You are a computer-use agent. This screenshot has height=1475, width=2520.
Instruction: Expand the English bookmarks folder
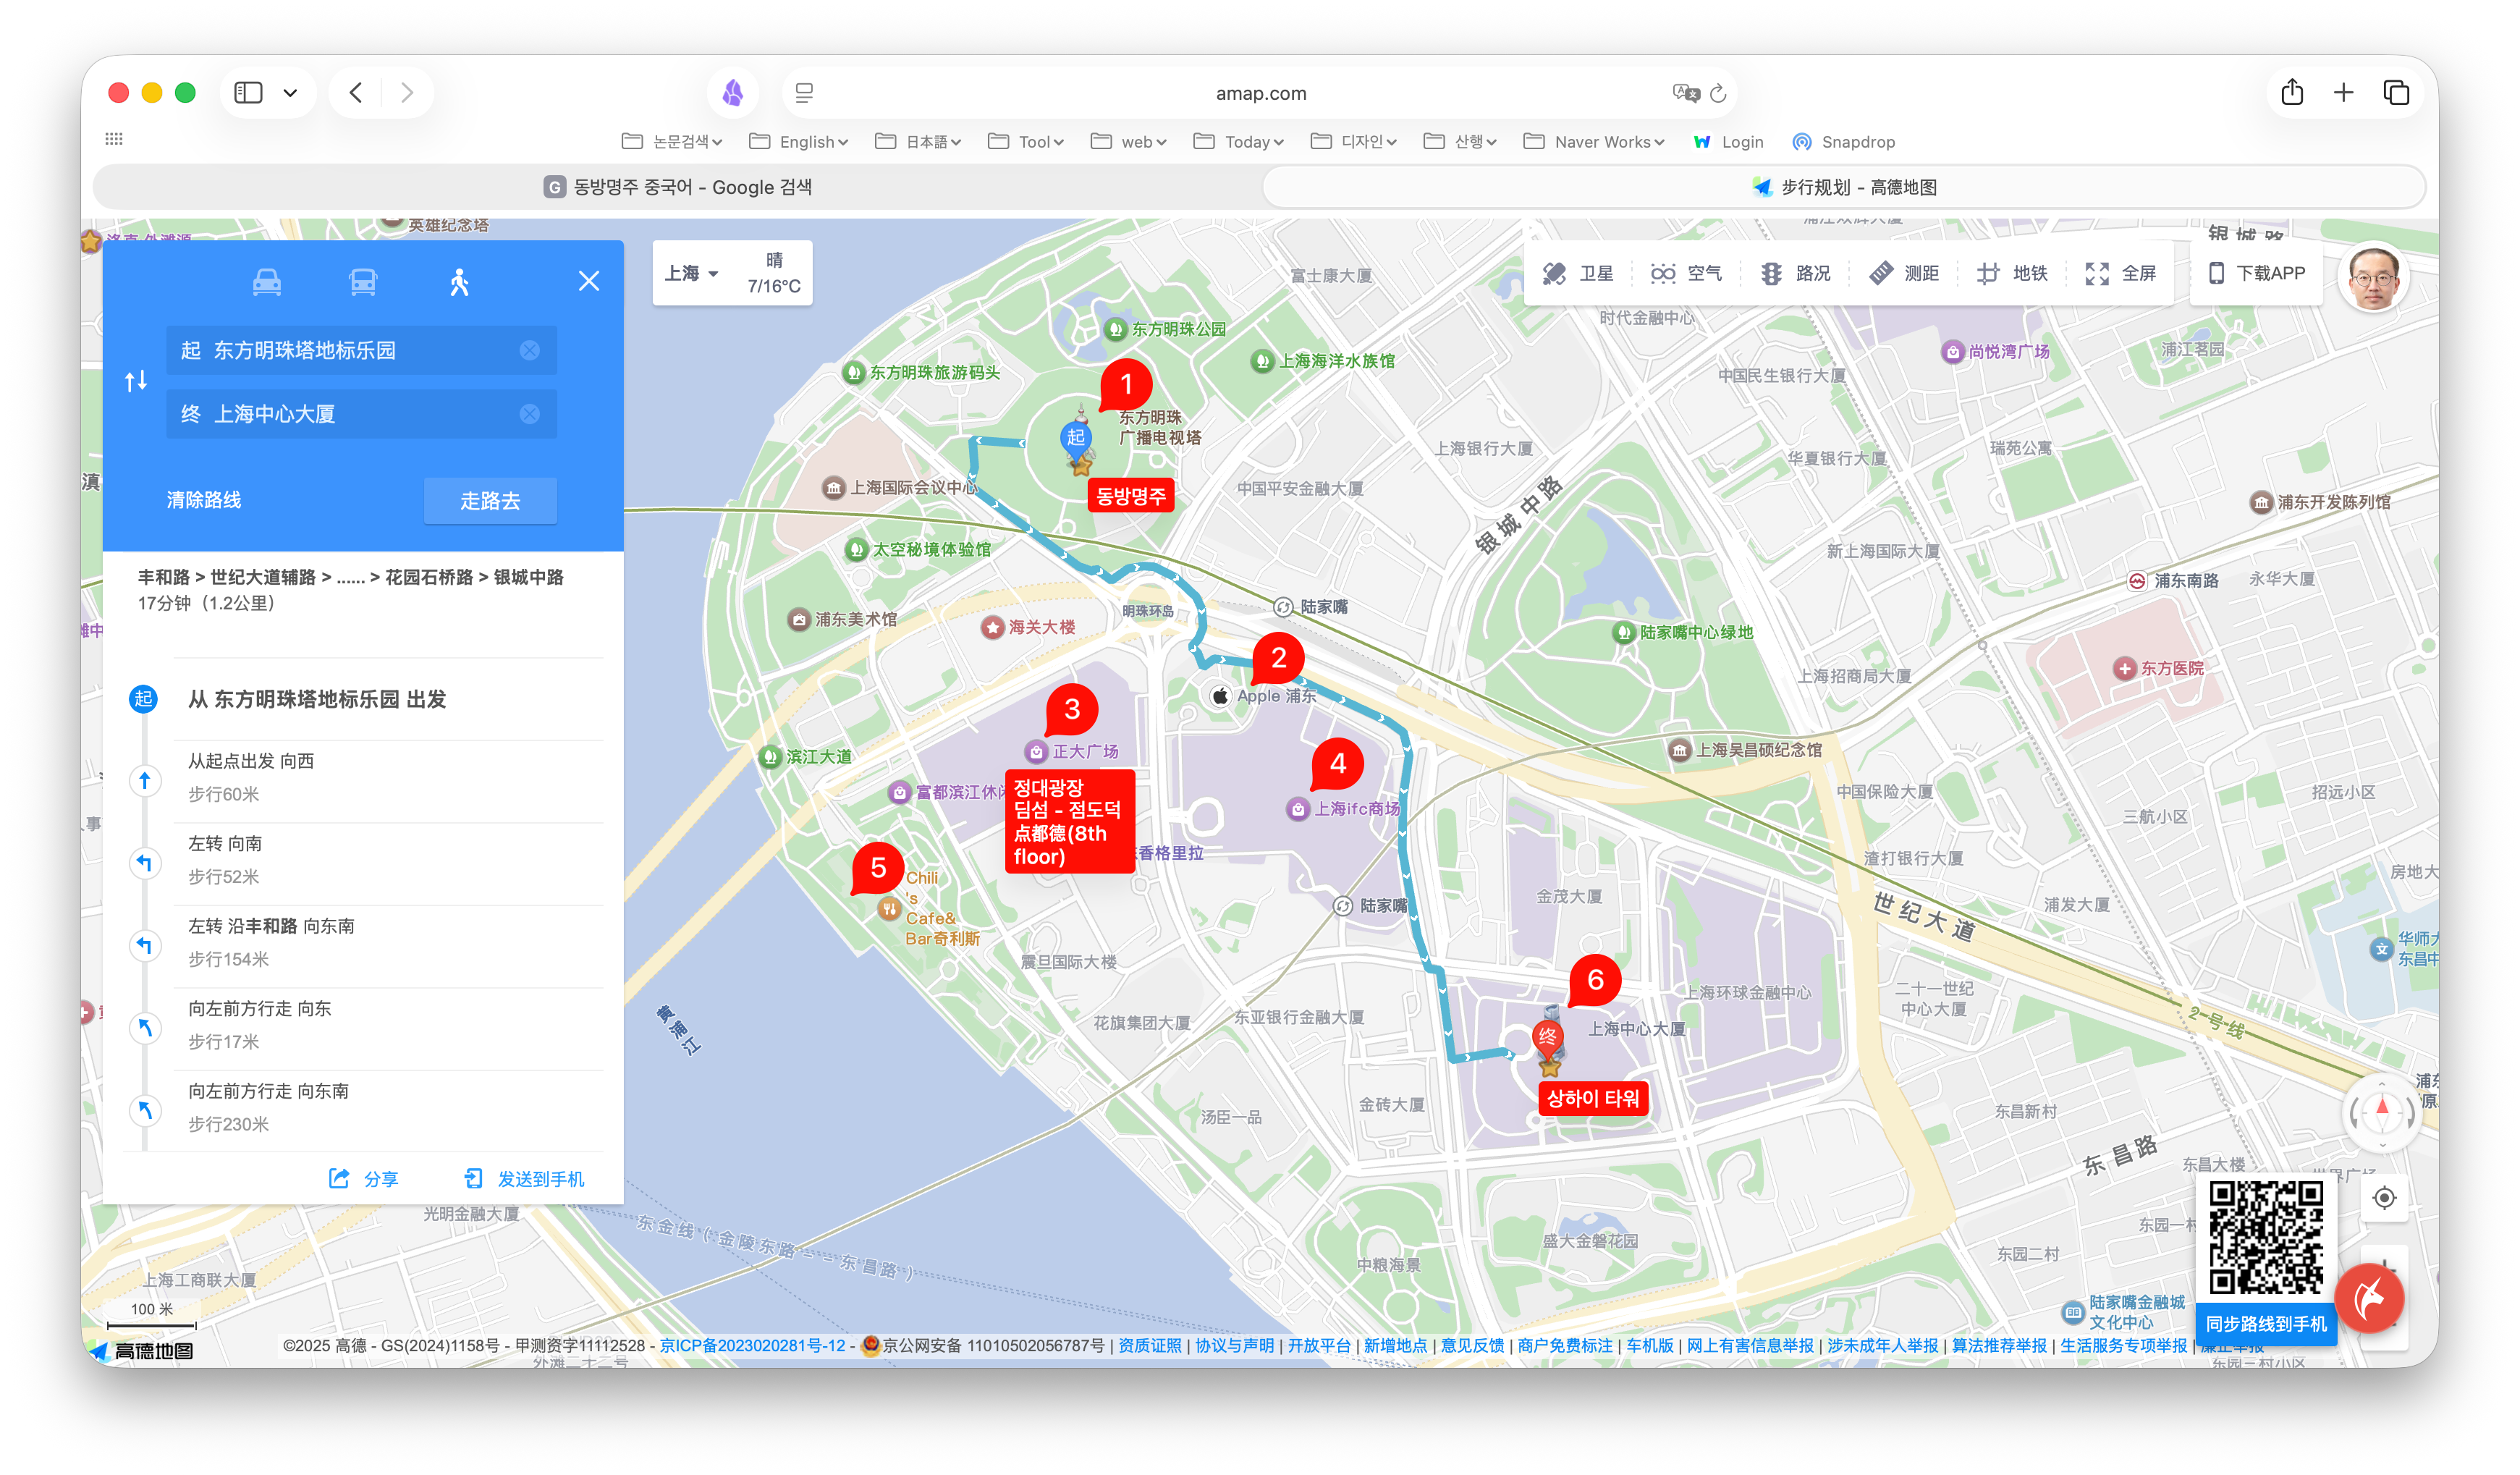799,142
